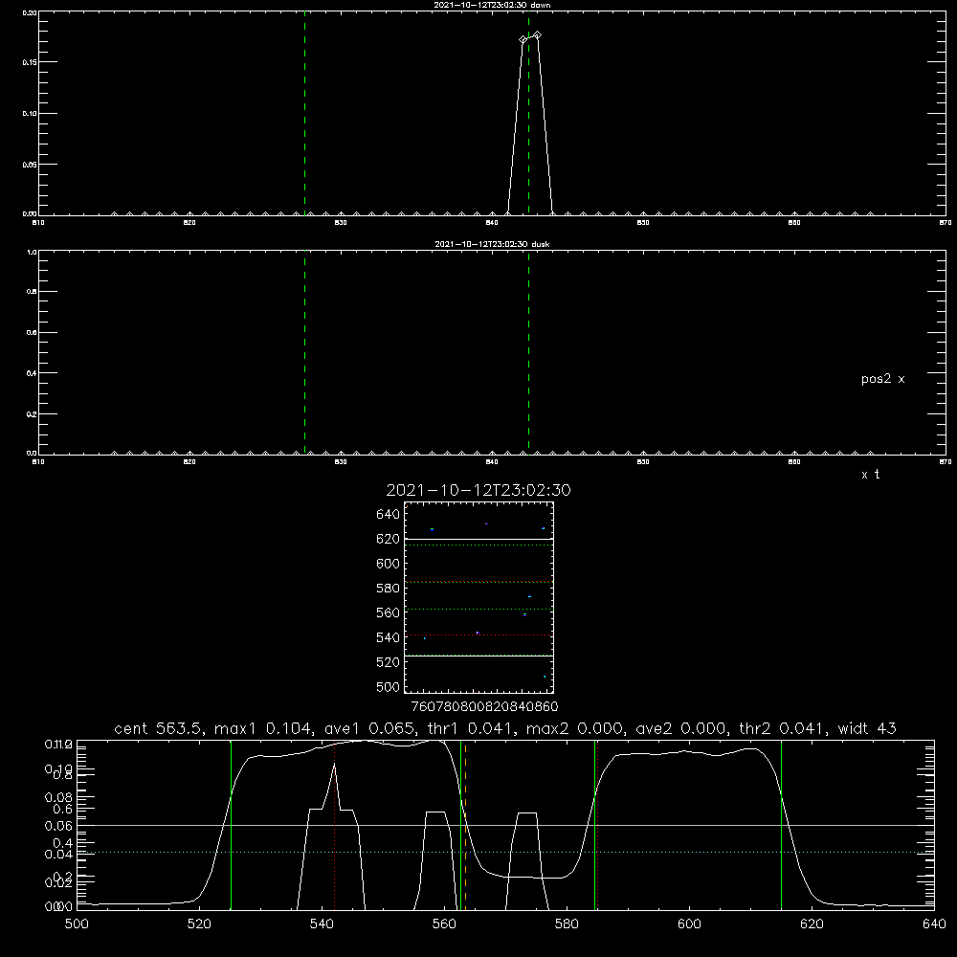The height and width of the screenshot is (957, 957).
Task: Click the '0.6' y-axis label of the dusk plot
Action: [32, 333]
